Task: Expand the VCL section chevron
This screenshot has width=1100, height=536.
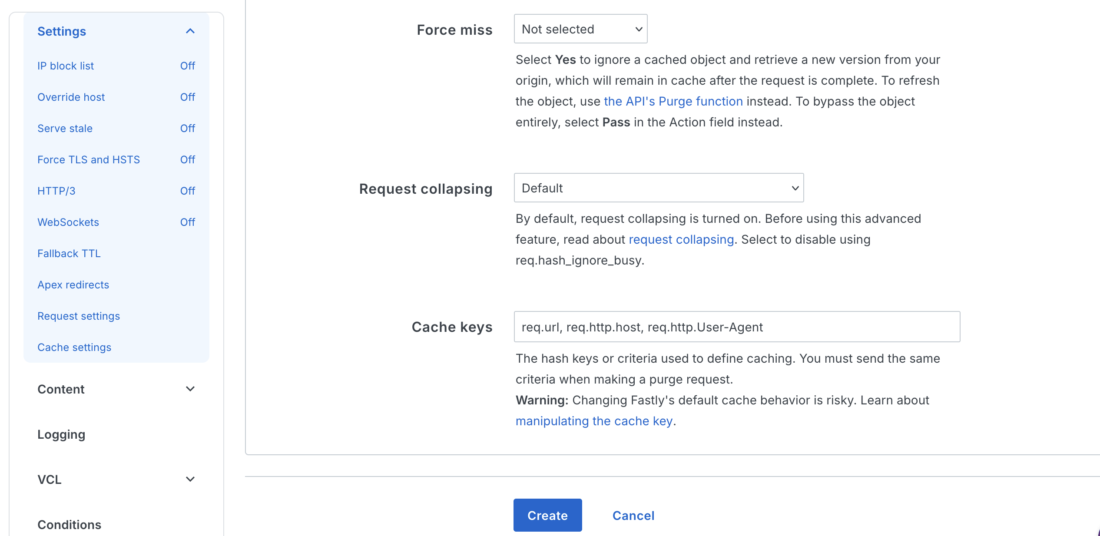Action: [x=190, y=480]
